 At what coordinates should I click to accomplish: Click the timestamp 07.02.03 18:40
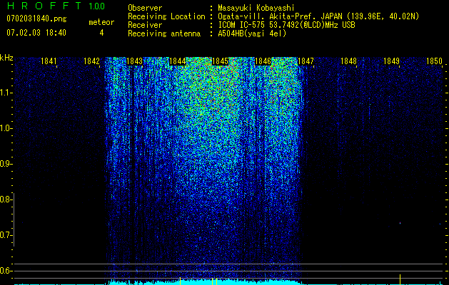pyautogui.click(x=36, y=33)
